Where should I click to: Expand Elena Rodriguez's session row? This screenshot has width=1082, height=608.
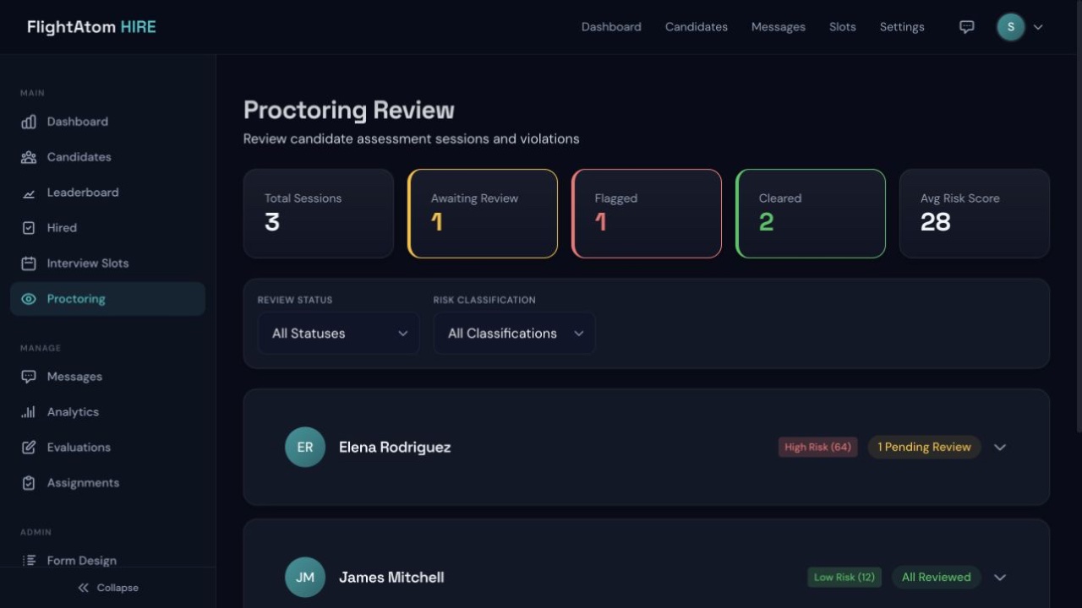tap(1000, 448)
